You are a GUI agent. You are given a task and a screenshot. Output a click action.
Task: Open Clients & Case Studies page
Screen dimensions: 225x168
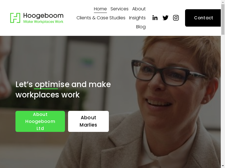[x=101, y=18]
